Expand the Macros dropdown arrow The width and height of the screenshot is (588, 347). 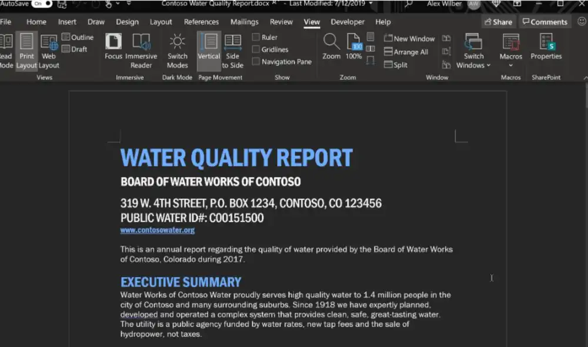point(510,65)
